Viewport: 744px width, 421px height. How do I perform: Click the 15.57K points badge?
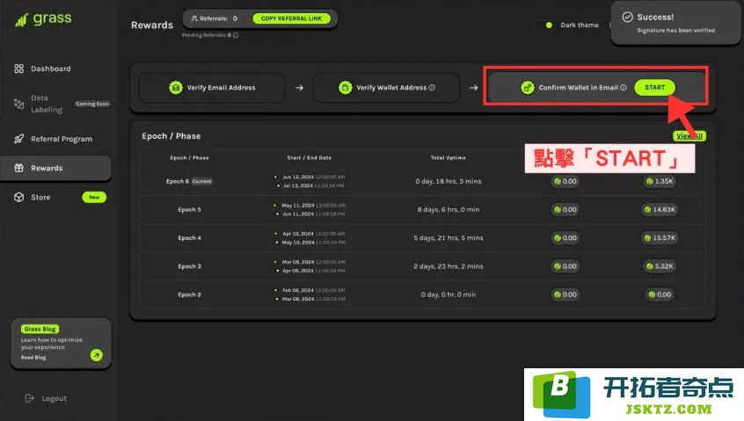click(x=660, y=238)
